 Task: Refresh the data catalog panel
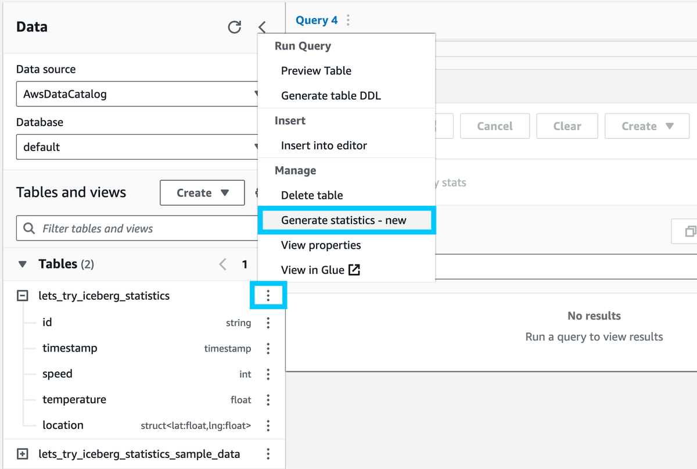(x=235, y=26)
